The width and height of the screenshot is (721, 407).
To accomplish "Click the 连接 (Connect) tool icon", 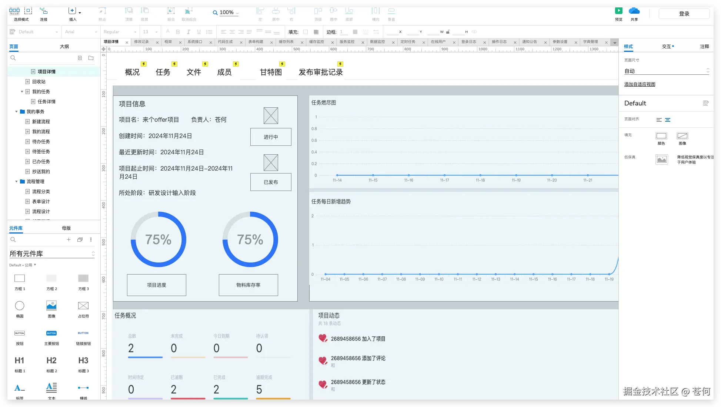I will point(44,11).
